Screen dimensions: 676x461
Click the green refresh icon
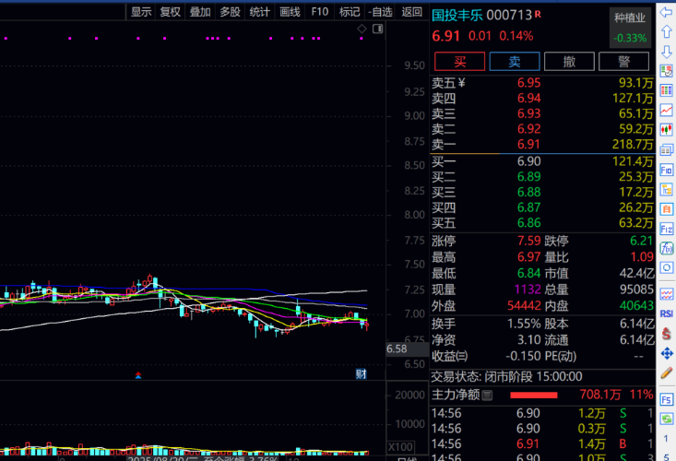666,419
